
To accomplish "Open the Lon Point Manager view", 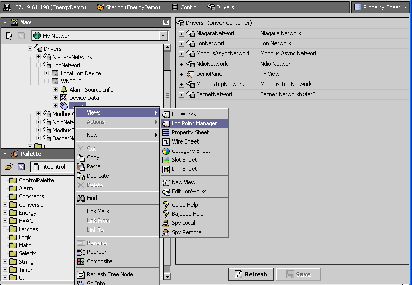I will click(x=194, y=123).
